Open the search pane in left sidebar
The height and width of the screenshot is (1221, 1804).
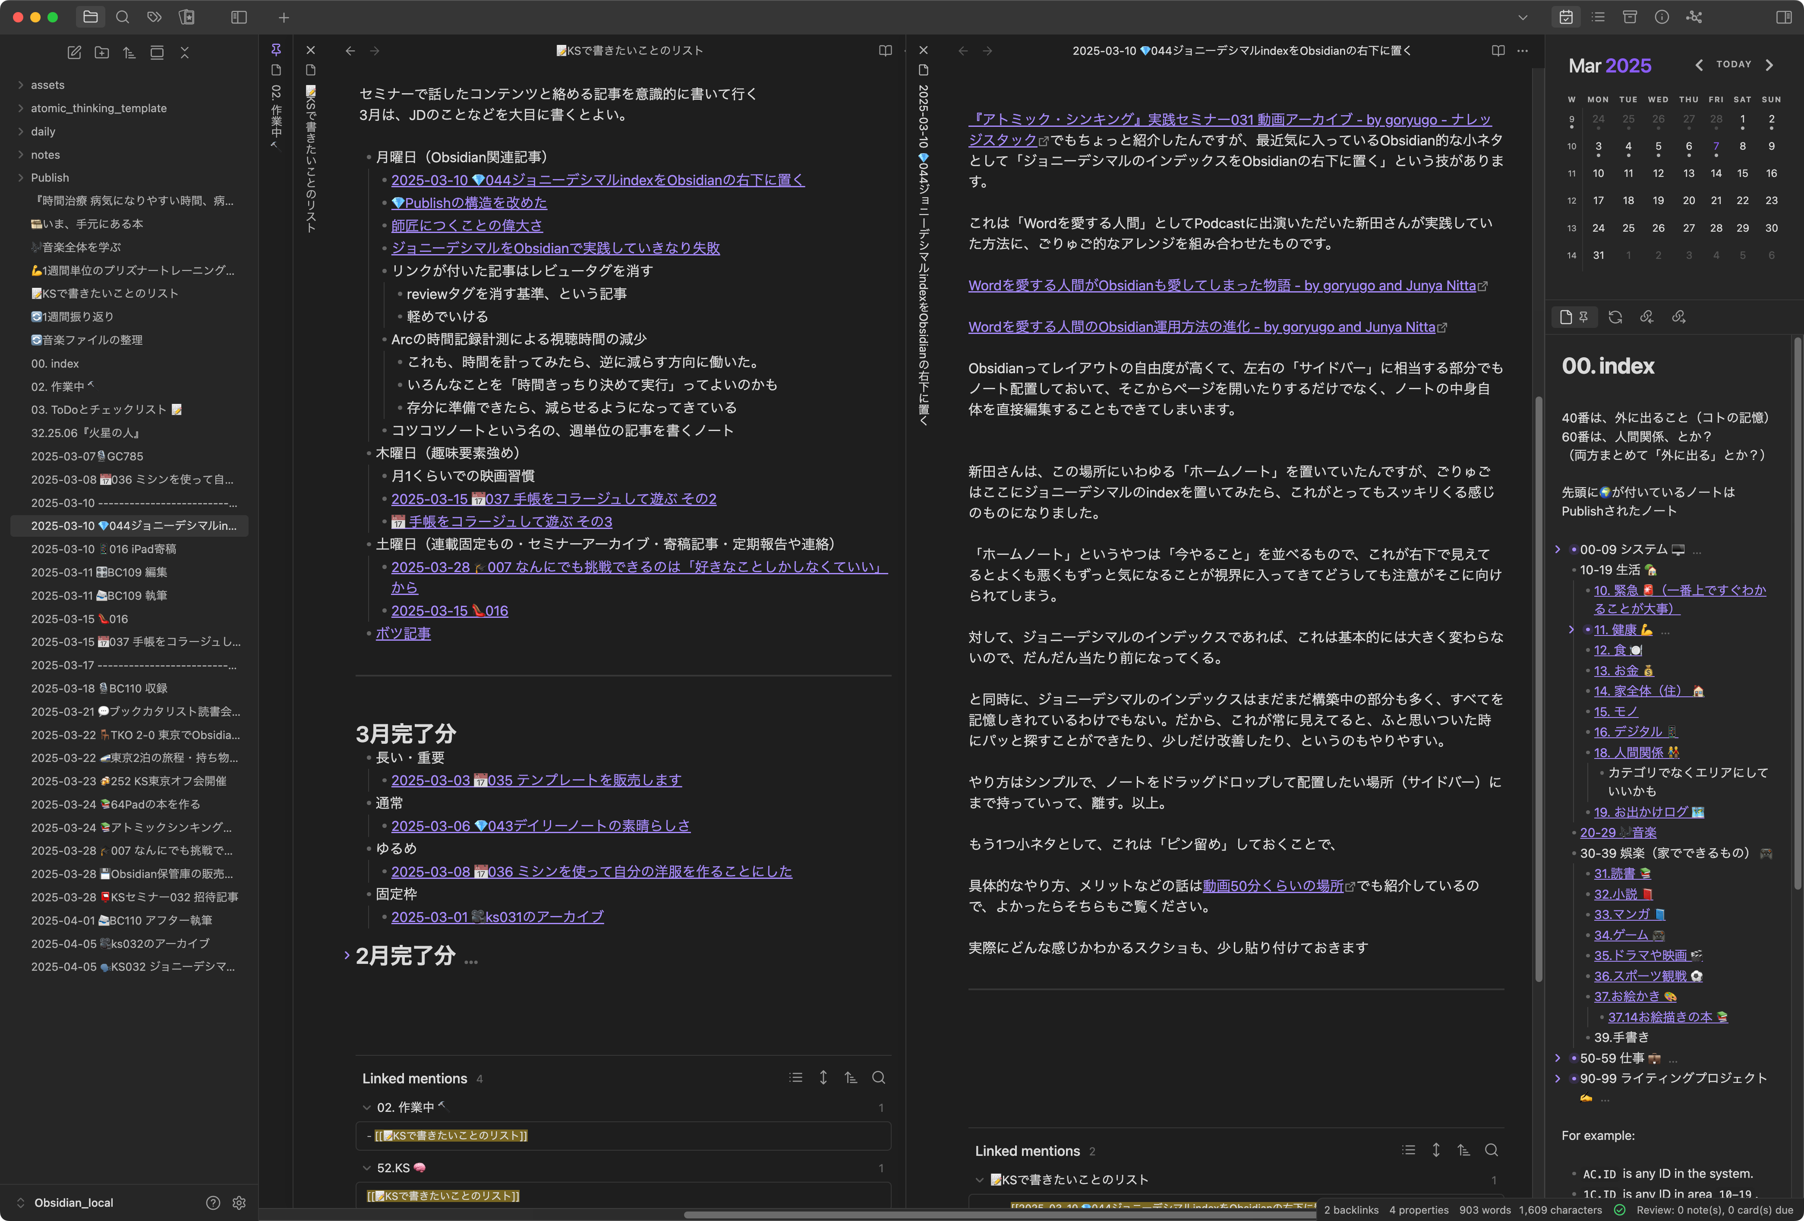(122, 17)
